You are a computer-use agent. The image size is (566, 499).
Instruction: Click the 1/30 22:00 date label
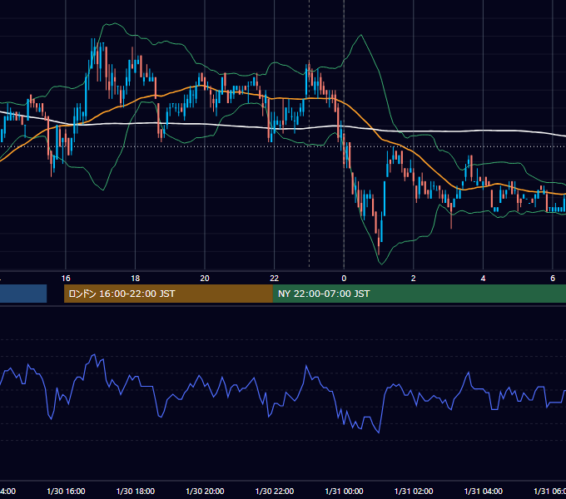tap(275, 491)
